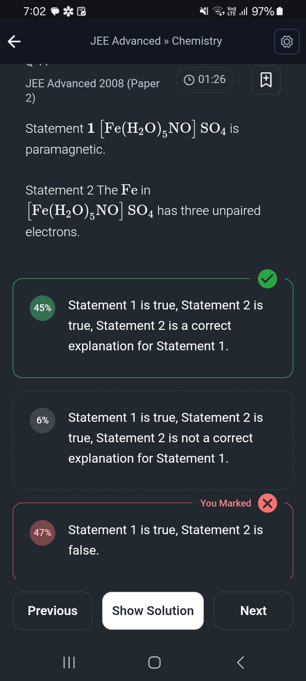Tap the 'You Marked' label
306x681 pixels.
(x=226, y=503)
